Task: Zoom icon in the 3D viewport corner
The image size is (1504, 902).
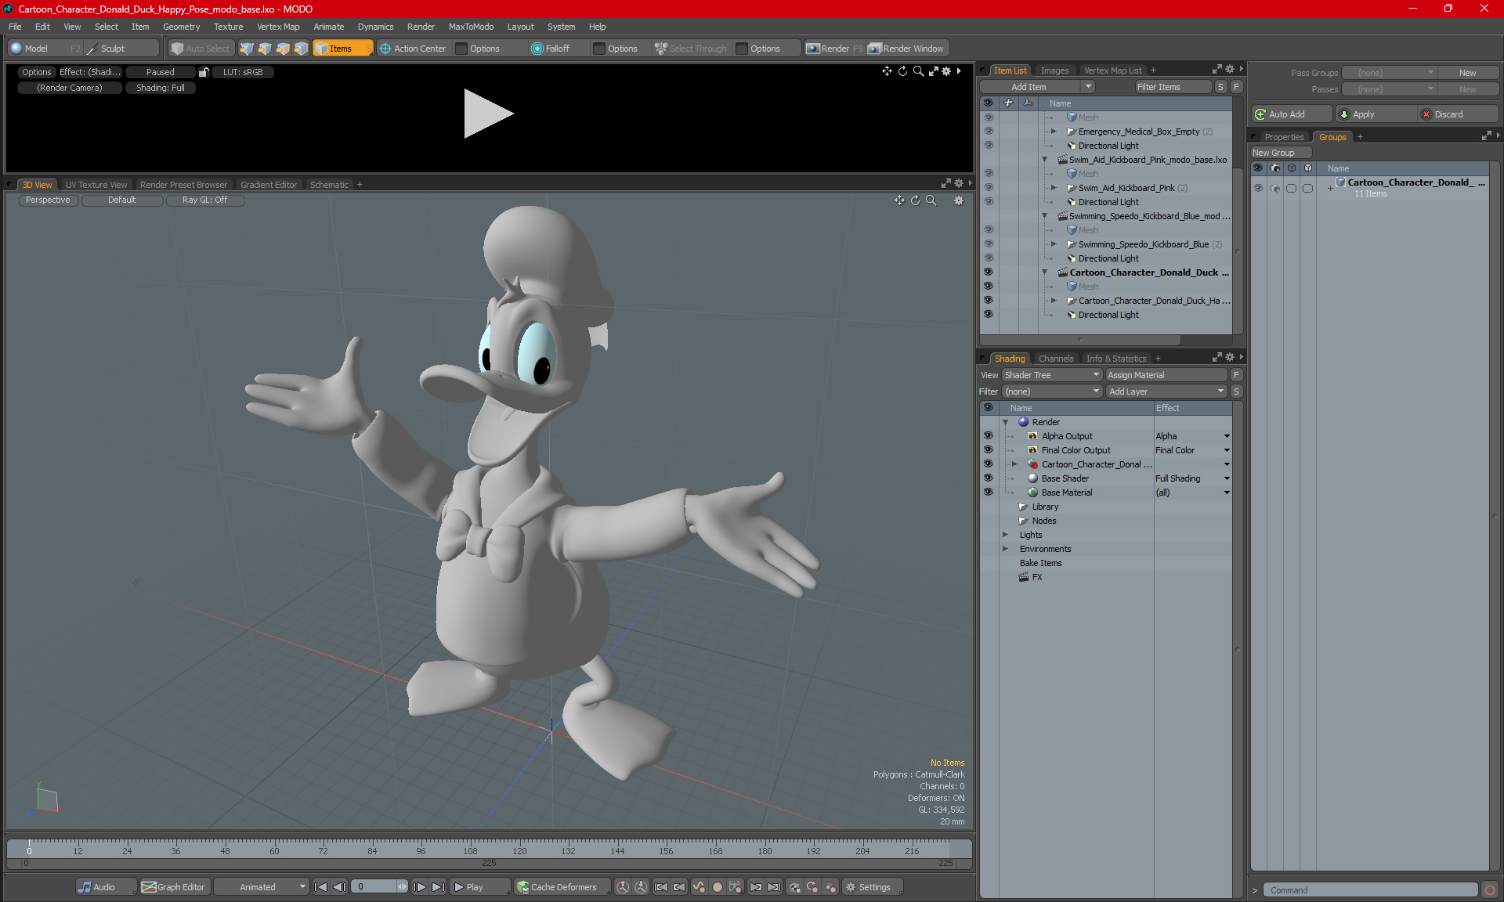Action: [x=931, y=200]
